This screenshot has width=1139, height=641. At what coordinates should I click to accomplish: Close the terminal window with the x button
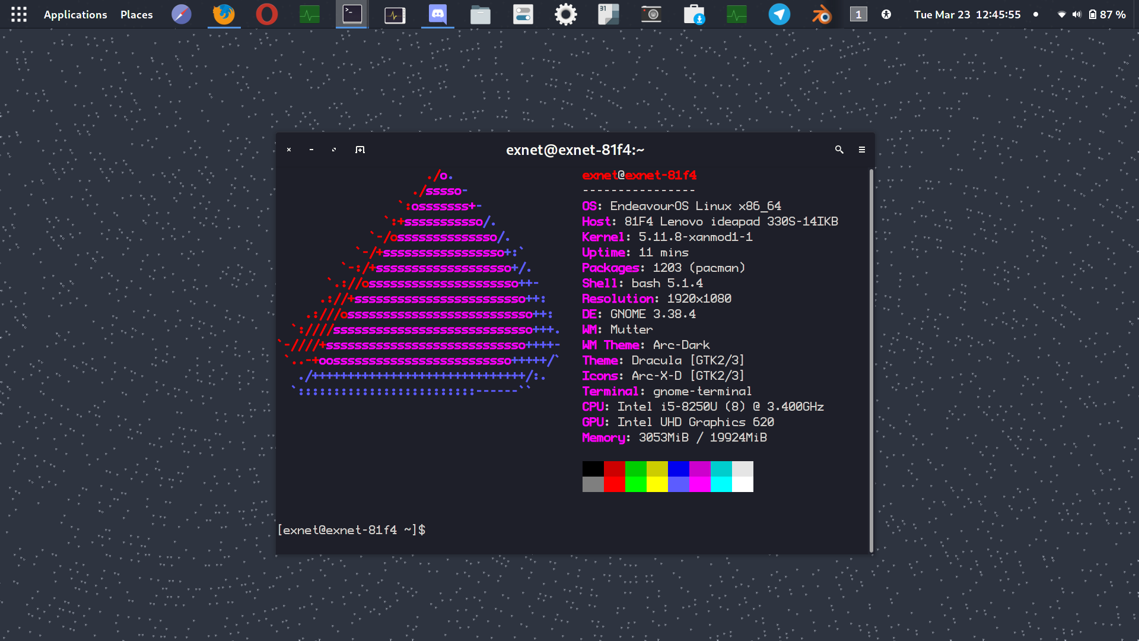289,150
